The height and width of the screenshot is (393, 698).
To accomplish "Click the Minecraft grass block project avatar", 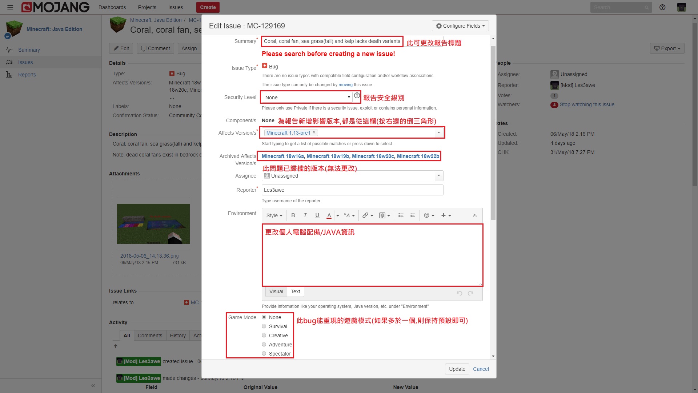I will pyautogui.click(x=14, y=29).
